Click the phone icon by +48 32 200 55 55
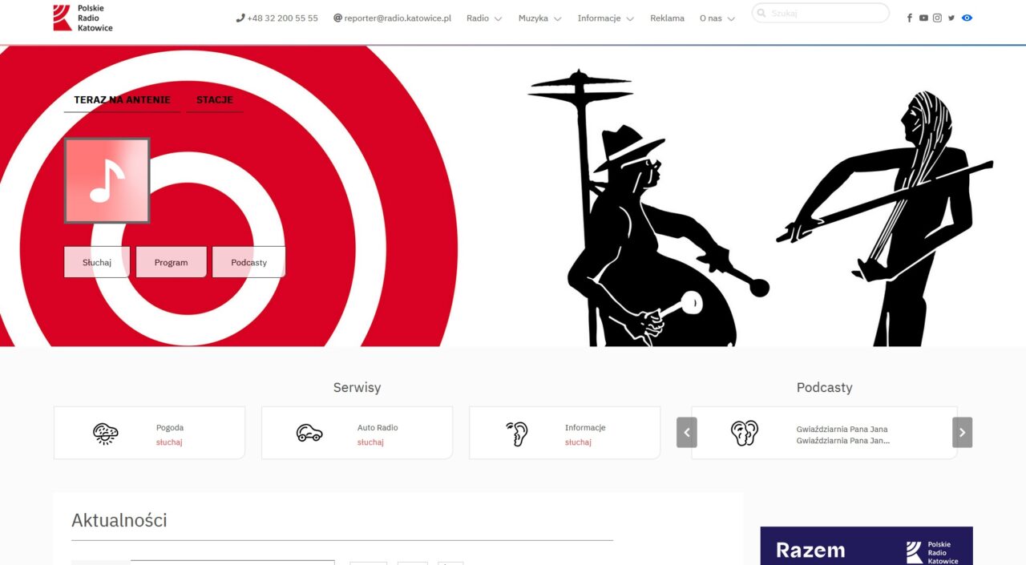 click(240, 18)
